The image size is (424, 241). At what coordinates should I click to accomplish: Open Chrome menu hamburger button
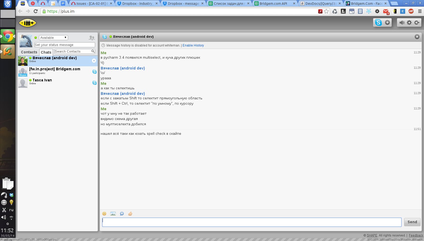[x=420, y=11]
